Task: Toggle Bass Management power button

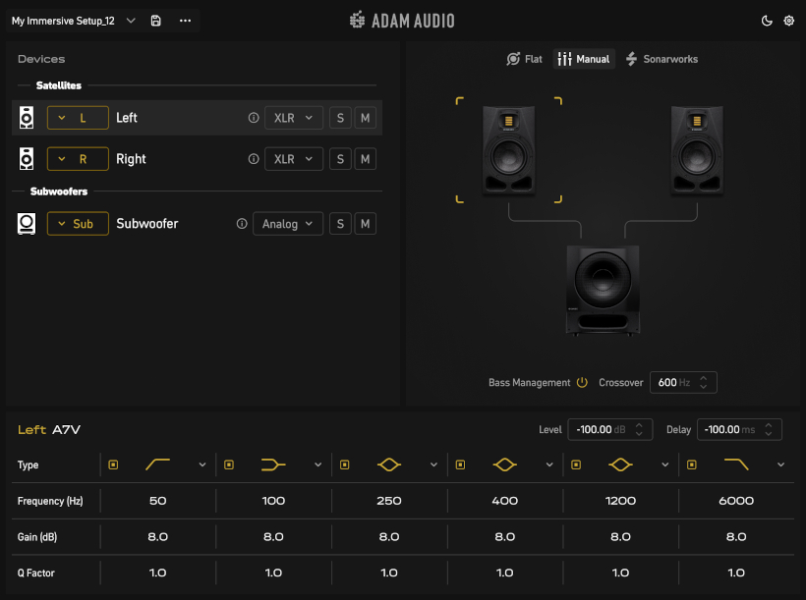Action: [582, 382]
